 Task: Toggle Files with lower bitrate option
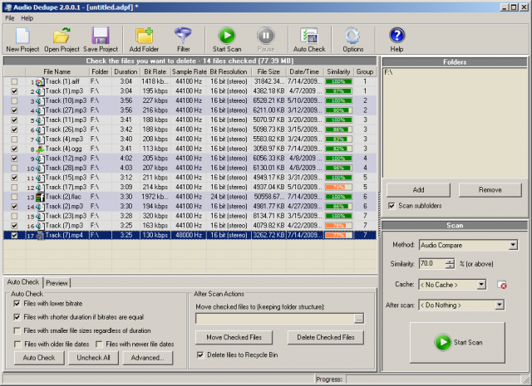pos(17,303)
